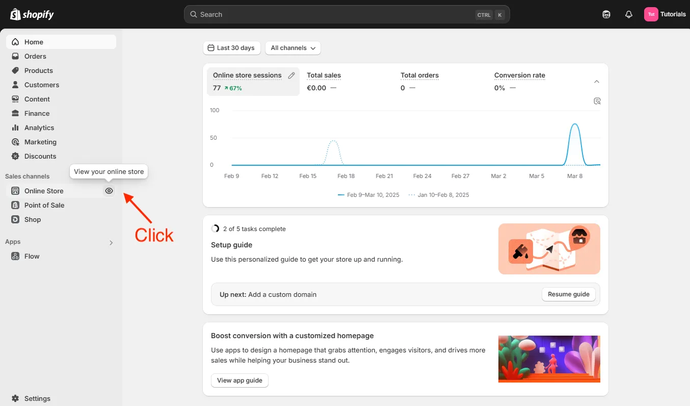Open Settings at the bottom left
Image resolution: width=690 pixels, height=406 pixels.
pyautogui.click(x=36, y=398)
